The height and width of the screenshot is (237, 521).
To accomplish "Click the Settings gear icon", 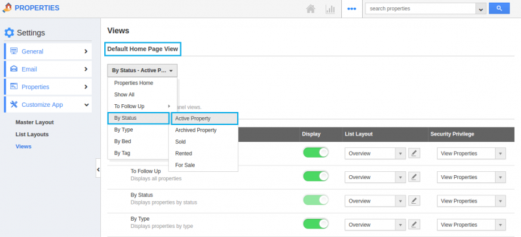I will [9, 33].
